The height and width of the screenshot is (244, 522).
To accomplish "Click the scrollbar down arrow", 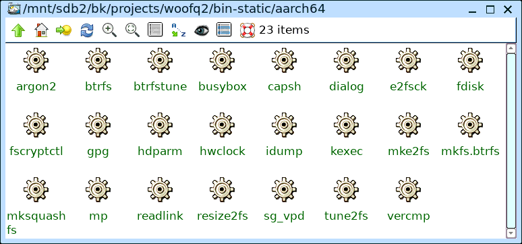I will click(511, 233).
